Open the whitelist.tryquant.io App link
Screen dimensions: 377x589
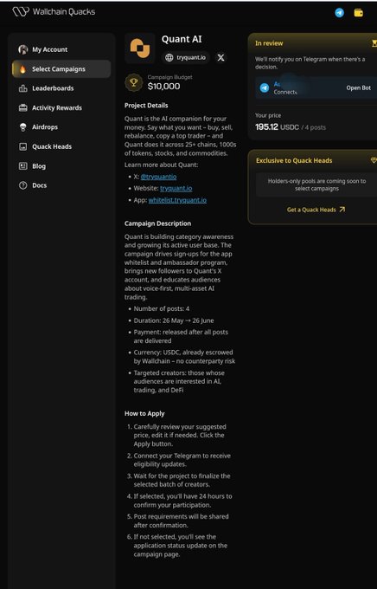coord(177,200)
